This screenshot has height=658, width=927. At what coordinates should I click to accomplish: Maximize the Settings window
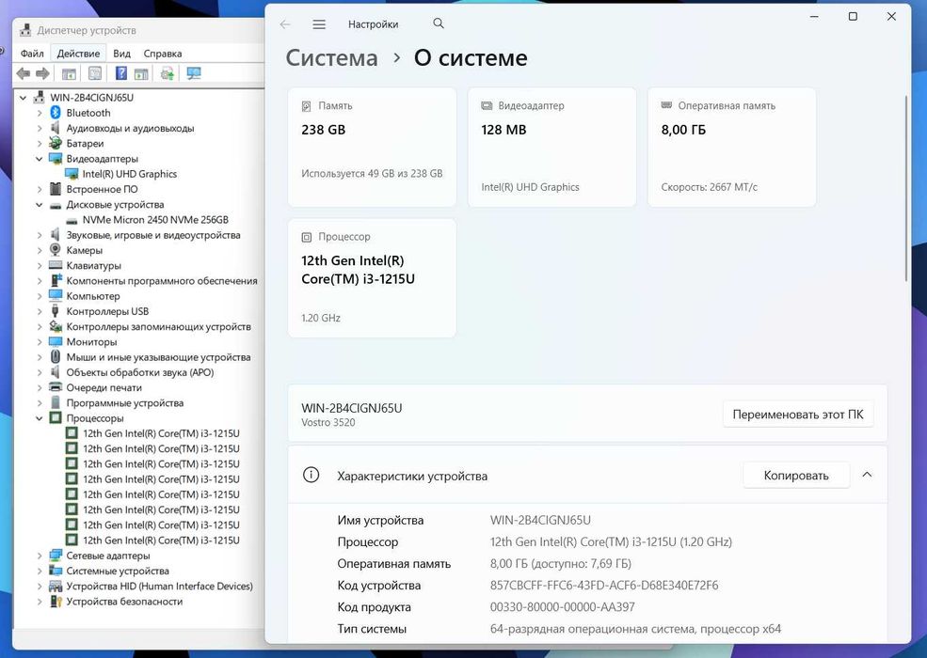point(853,17)
